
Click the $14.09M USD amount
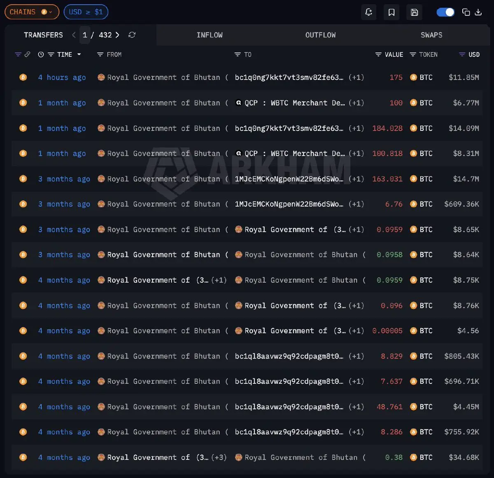[464, 128]
